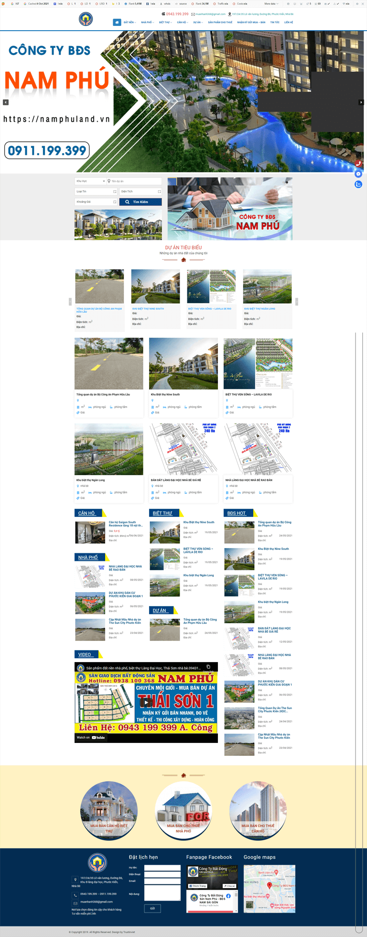Play the Thái Sơn 1 YouTube video
Viewport: 367px width, 937px height.
pyautogui.click(x=146, y=702)
